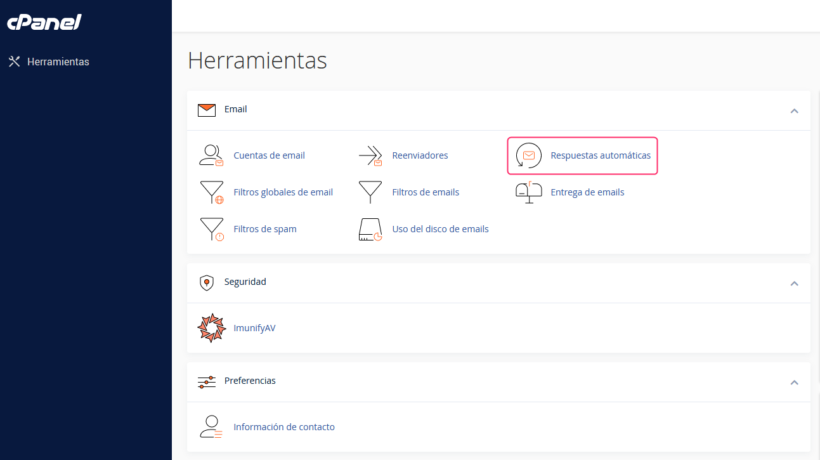Click the cPanel logo

[x=44, y=23]
